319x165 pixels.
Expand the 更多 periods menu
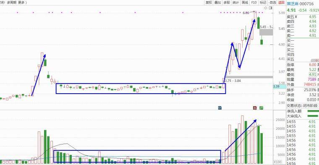tap(22, 3)
